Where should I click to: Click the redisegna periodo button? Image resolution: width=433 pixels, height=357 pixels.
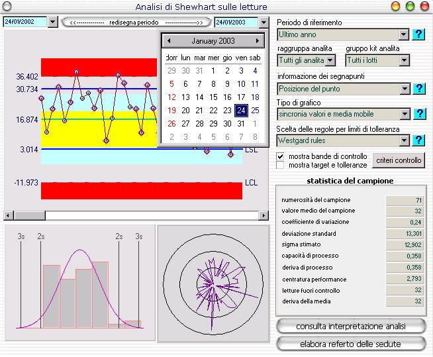tap(136, 23)
